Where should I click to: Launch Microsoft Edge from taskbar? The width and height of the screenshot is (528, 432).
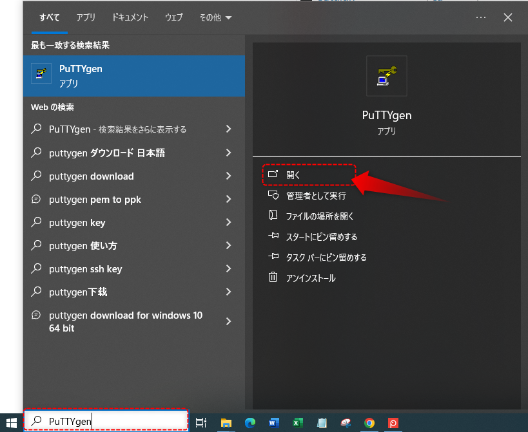pyautogui.click(x=250, y=422)
